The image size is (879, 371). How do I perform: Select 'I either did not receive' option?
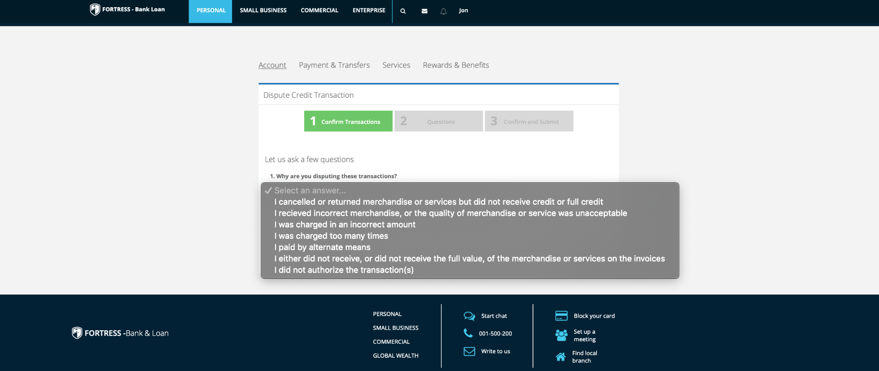pyautogui.click(x=470, y=259)
